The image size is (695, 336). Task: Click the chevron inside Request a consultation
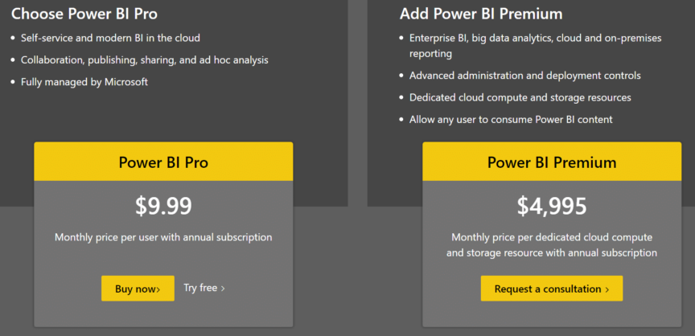click(607, 289)
